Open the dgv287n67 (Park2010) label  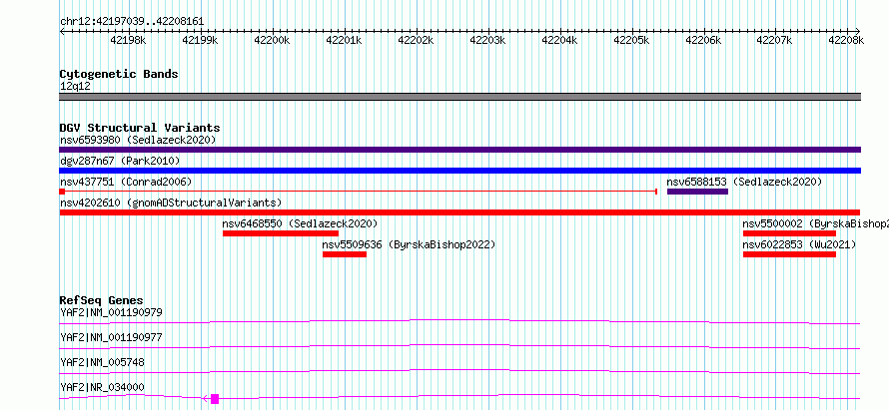[120, 161]
